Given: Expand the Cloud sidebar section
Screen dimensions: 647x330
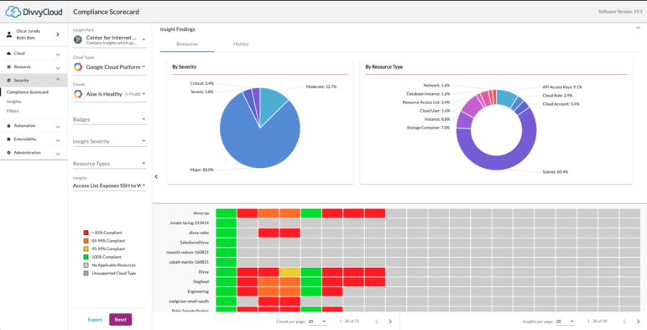Looking at the screenshot, I should 58,55.
